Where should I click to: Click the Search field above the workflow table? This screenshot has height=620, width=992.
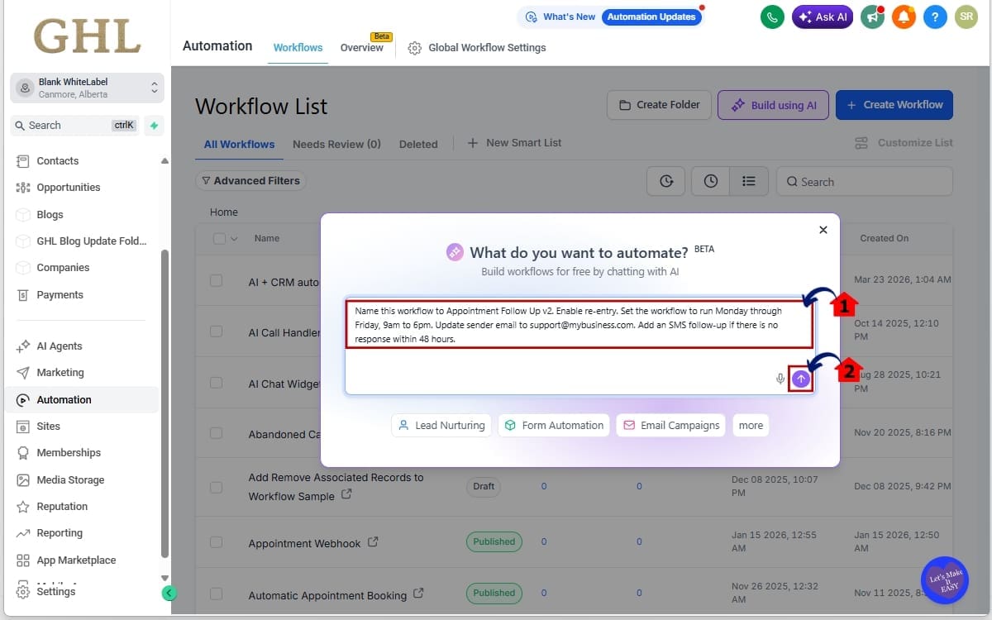click(x=864, y=181)
